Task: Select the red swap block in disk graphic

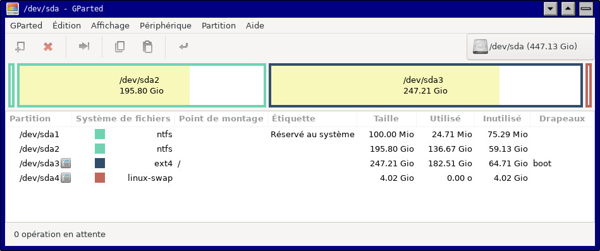Action: 589,85
